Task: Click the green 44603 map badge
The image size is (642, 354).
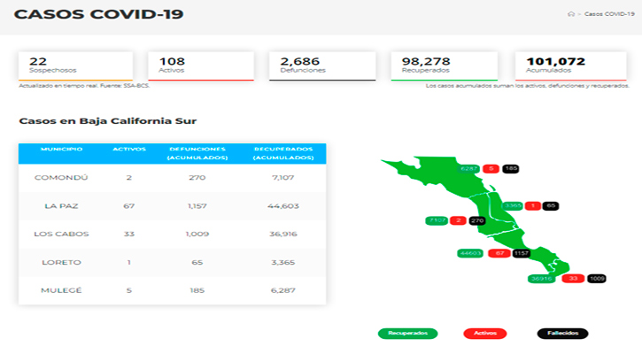Action: coord(470,253)
